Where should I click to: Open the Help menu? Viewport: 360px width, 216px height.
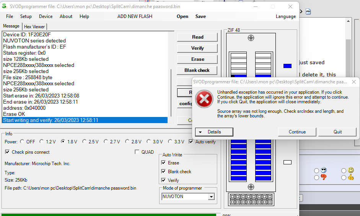click(84, 16)
